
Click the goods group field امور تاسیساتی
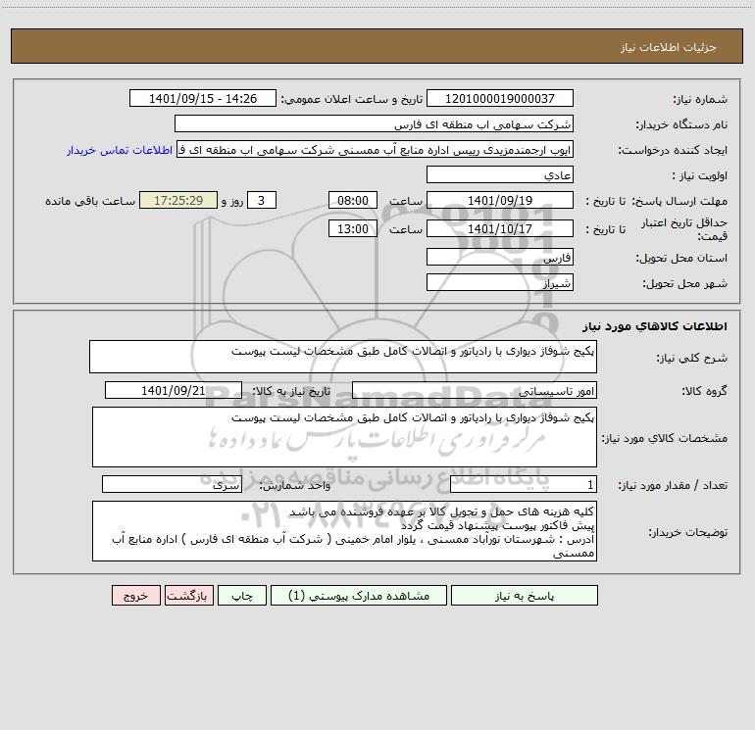click(x=475, y=390)
